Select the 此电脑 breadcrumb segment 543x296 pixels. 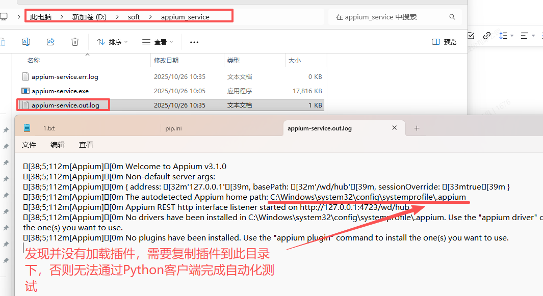point(41,17)
